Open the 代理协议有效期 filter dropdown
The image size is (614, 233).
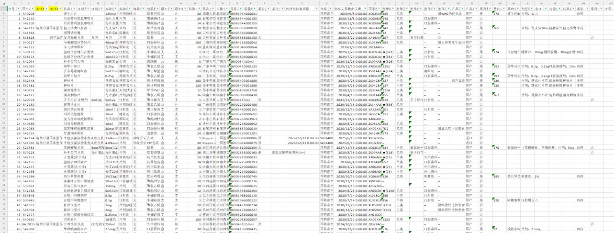(x=316, y=9)
